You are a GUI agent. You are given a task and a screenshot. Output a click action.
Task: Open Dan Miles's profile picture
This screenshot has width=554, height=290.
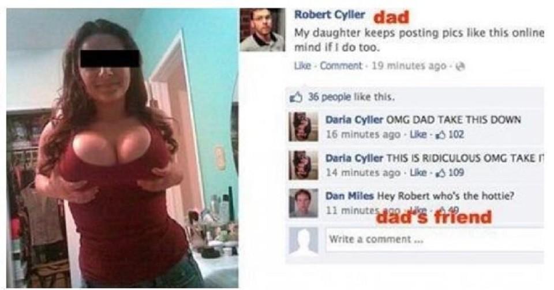(303, 203)
